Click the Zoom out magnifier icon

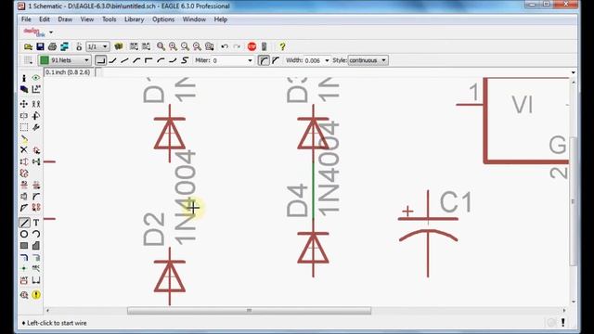(185, 46)
